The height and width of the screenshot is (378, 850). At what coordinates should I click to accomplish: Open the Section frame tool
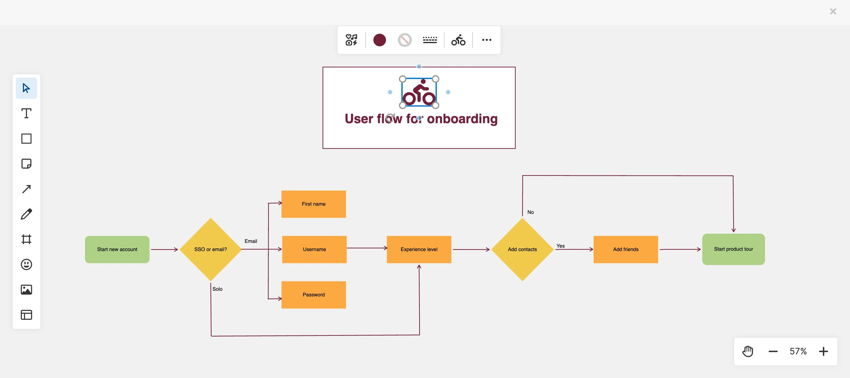[x=26, y=239]
